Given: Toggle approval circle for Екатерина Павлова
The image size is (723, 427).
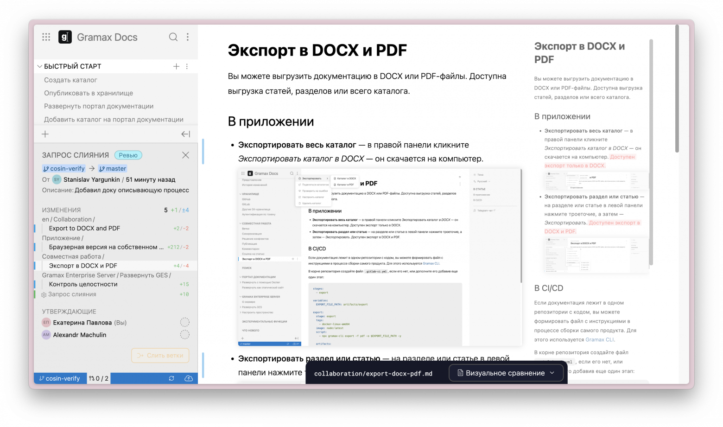Looking at the screenshot, I should [x=184, y=322].
